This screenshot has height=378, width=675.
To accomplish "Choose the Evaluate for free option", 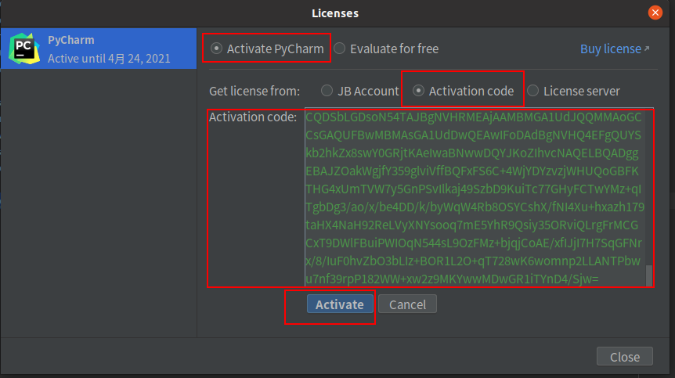I will 339,49.
